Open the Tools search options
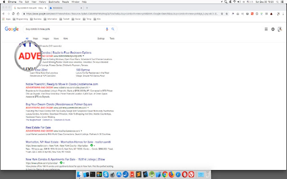287x179 pixels. (x=112, y=38)
